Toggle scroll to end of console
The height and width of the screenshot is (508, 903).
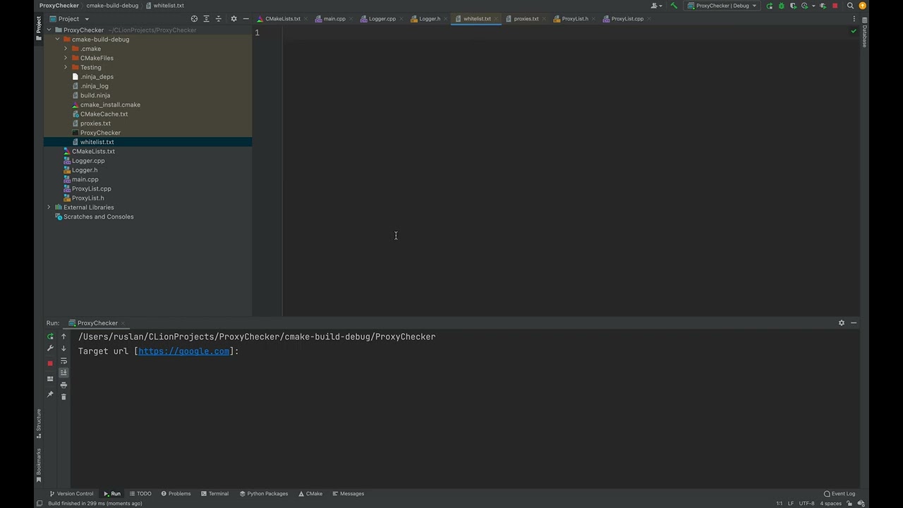(63, 373)
